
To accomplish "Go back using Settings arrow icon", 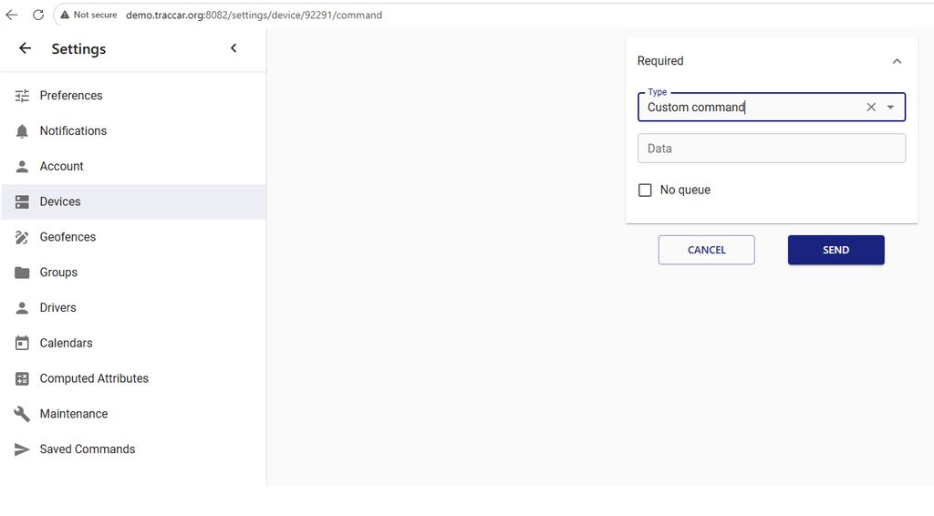I will (x=25, y=48).
